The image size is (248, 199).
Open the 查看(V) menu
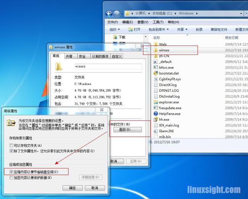(x=143, y=22)
